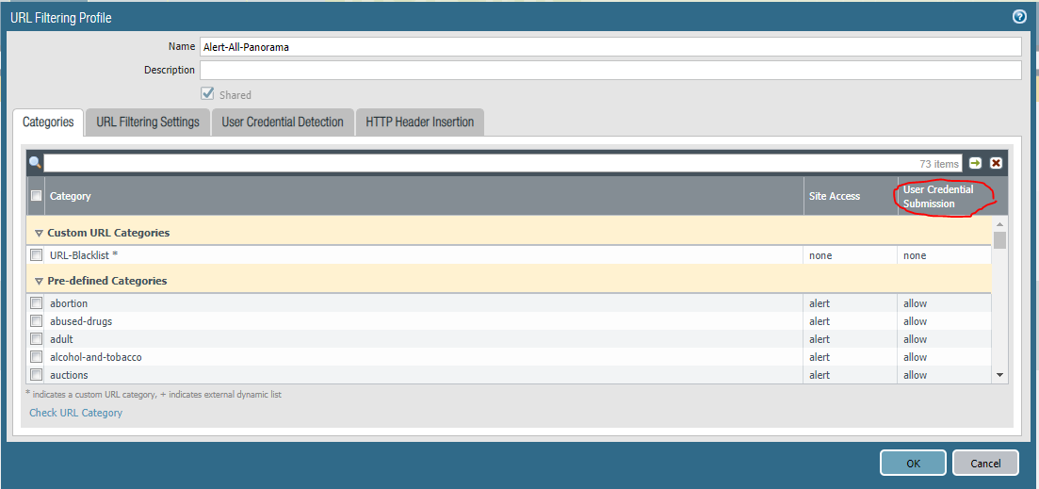Toggle the select-all checkbox in header
The height and width of the screenshot is (489, 1039).
[37, 196]
